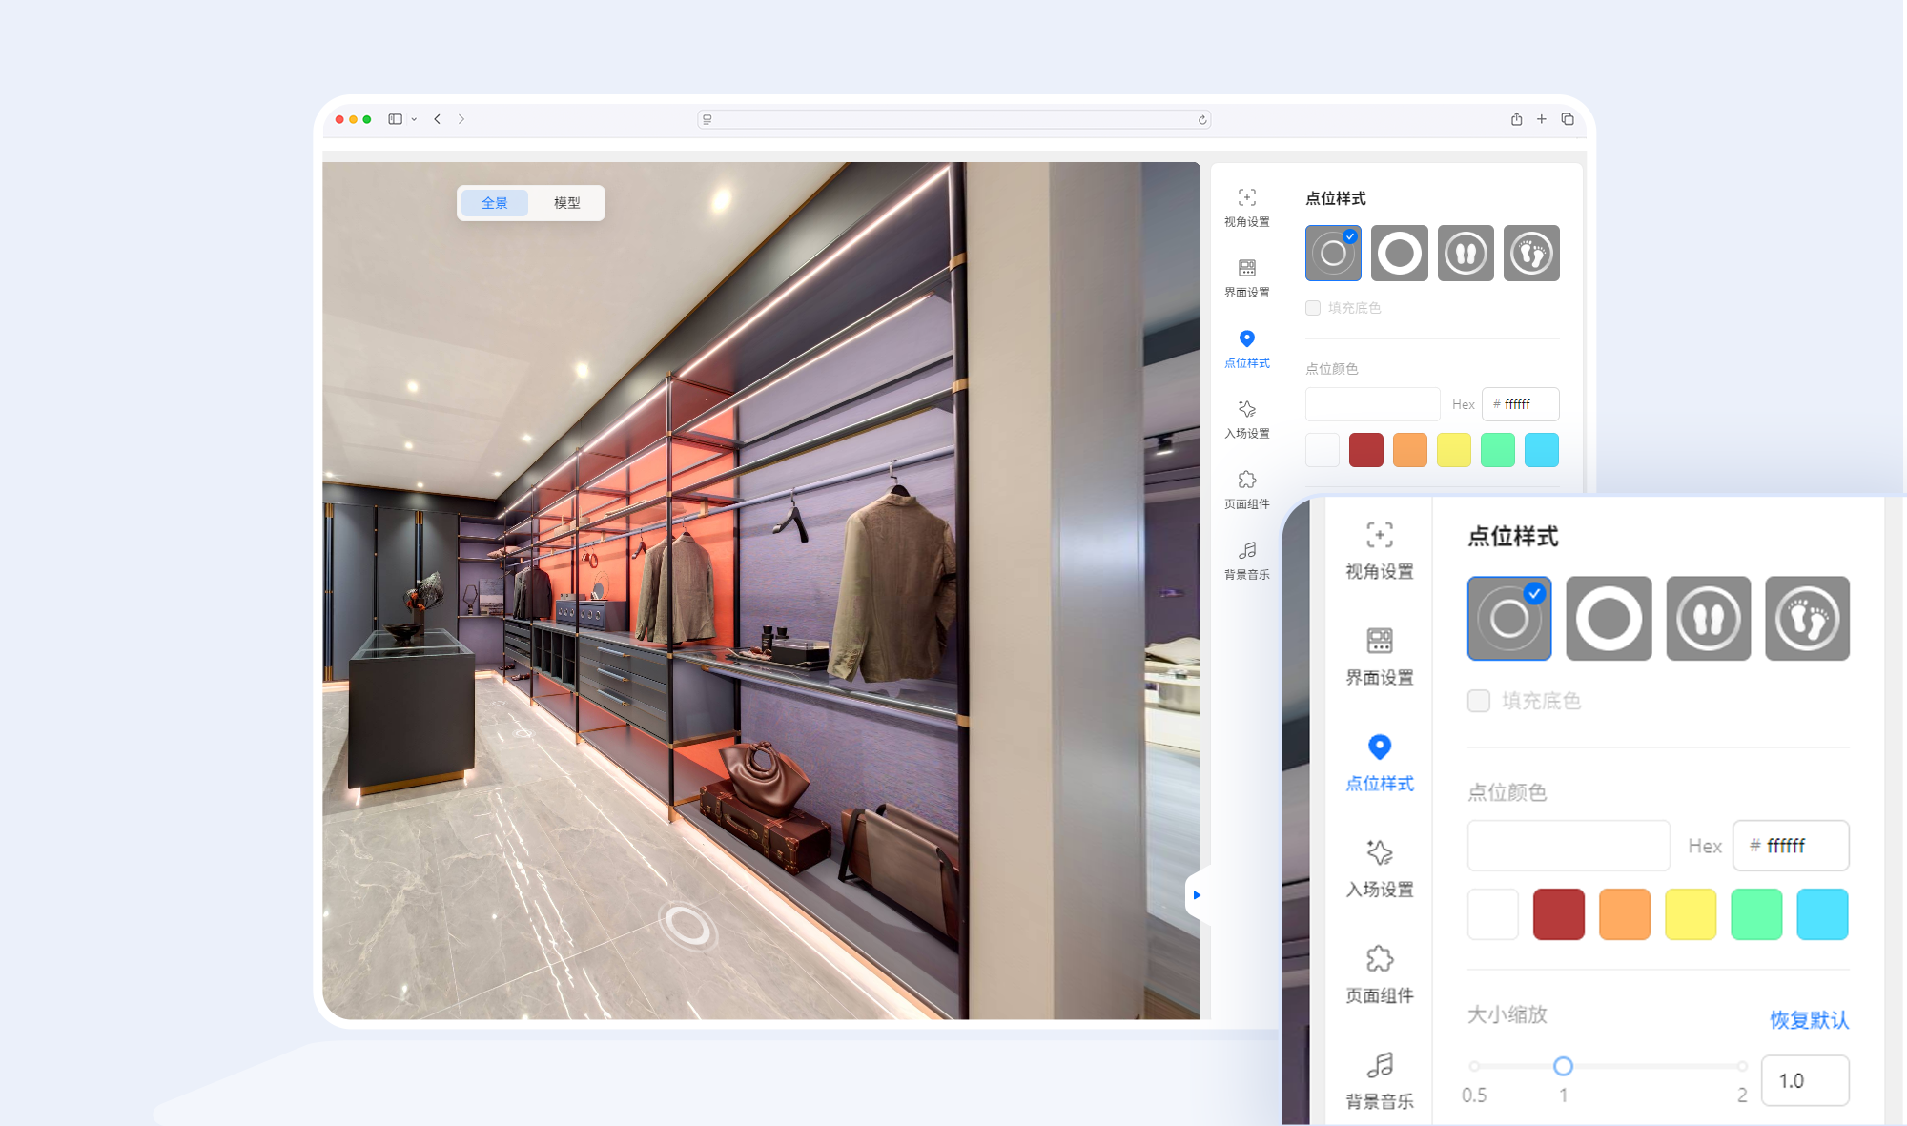This screenshot has width=1907, height=1126.
Task: Click the size scale value field 1.0
Action: (x=1804, y=1080)
